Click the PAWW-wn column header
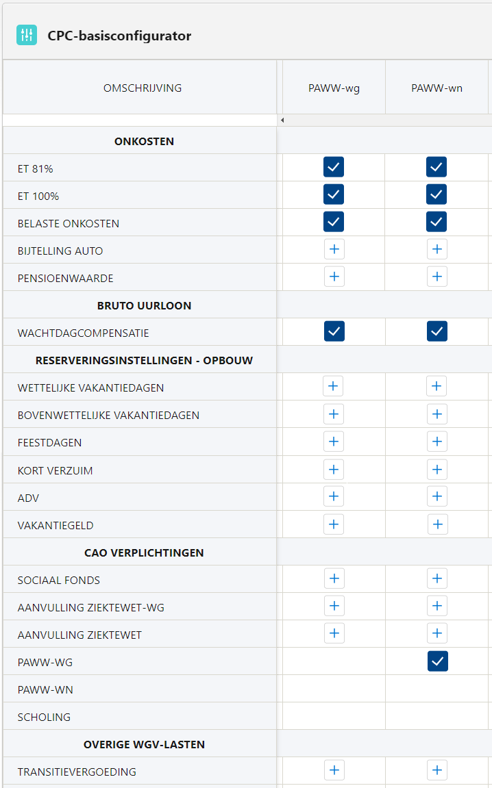This screenshot has height=788, width=492. click(x=436, y=88)
